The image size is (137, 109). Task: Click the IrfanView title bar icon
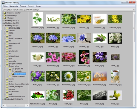click(x=3, y=3)
